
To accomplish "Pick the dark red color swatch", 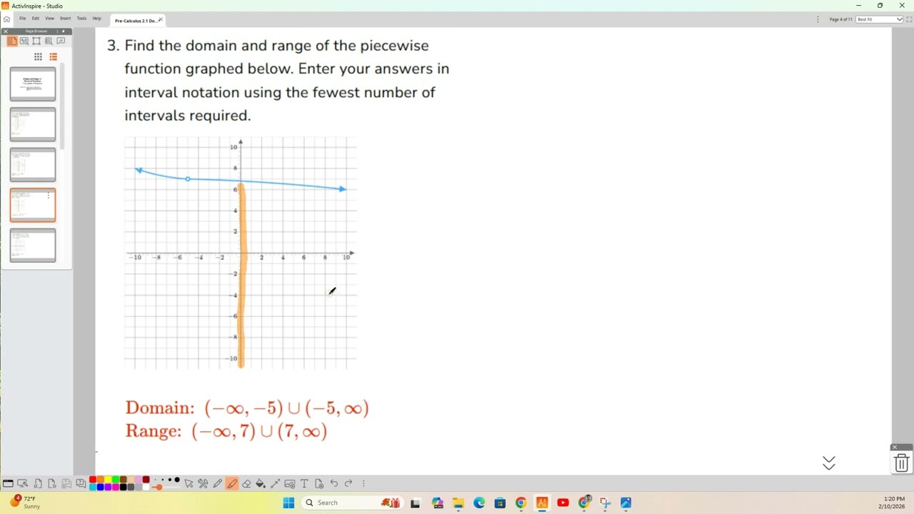I will coord(146,479).
